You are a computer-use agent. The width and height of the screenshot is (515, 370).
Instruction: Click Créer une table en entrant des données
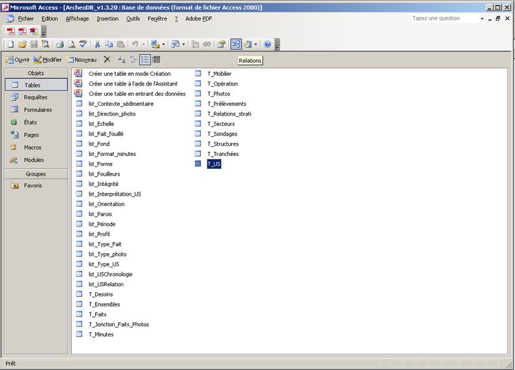[137, 94]
